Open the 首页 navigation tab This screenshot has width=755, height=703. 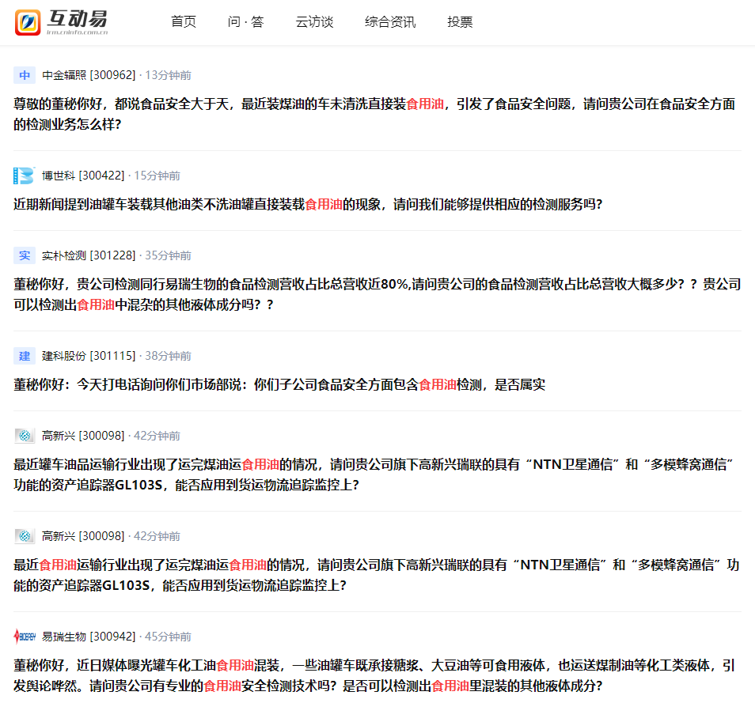[184, 21]
